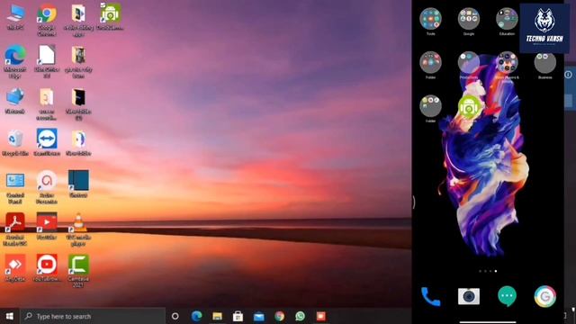The image size is (576, 324).
Task: Open the Messages app in the phone dock
Action: [507, 296]
